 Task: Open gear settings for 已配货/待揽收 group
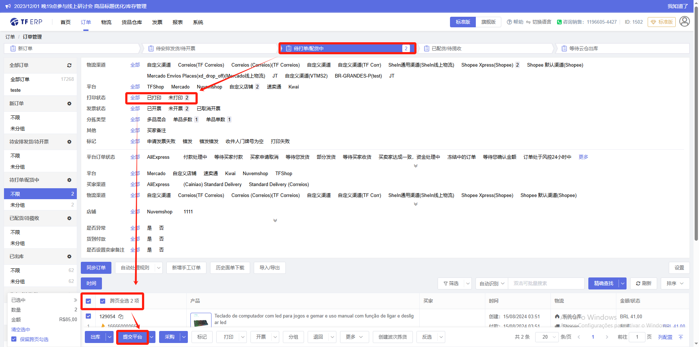point(69,218)
